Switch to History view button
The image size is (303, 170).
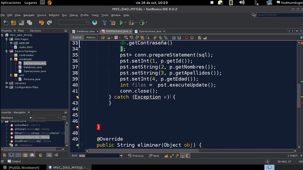point(91,37)
